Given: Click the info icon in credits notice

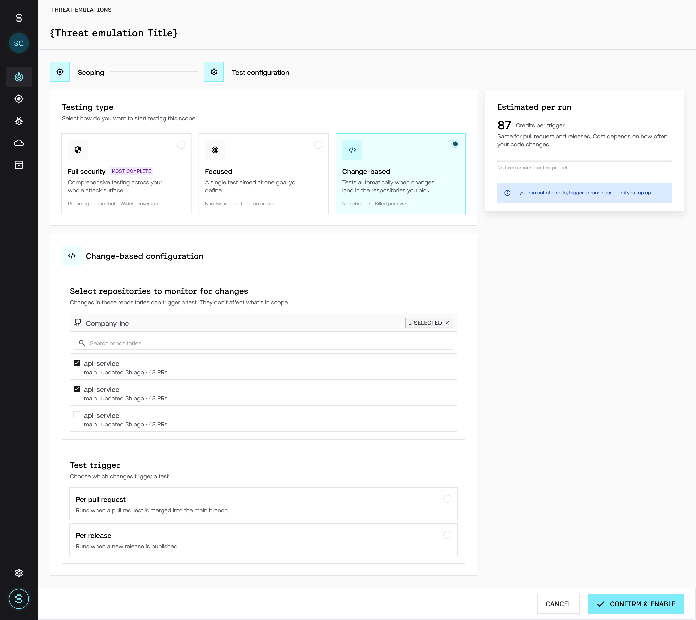Looking at the screenshot, I should pyautogui.click(x=507, y=193).
